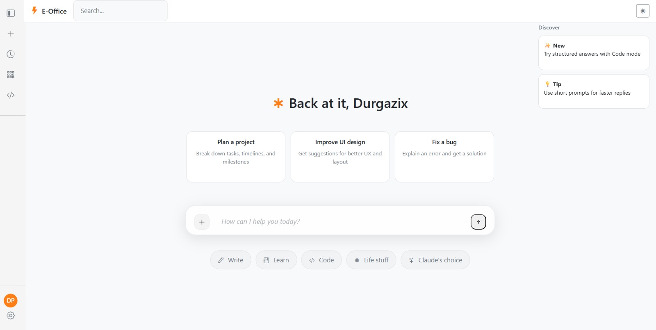Choose the Write suggestion chip
Image resolution: width=656 pixels, height=330 pixels.
[x=231, y=260]
